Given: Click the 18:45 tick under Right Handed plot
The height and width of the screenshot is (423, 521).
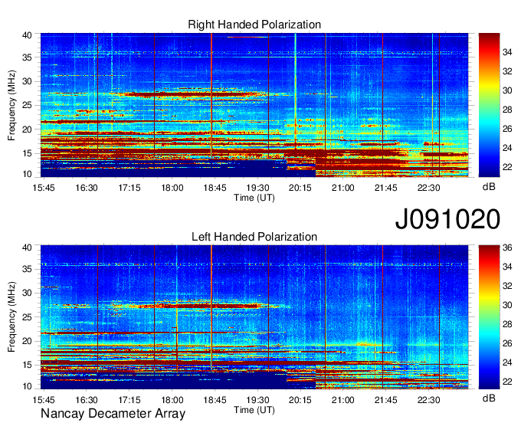Looking at the screenshot, I should coord(215,188).
